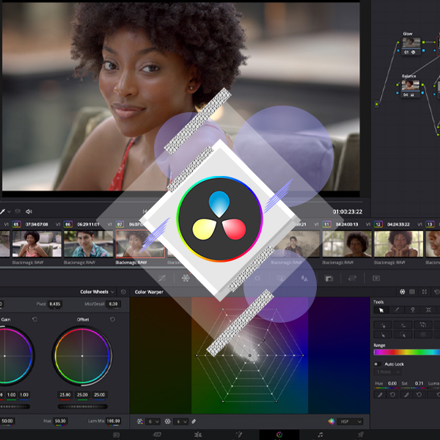Expand the Color Wheels mode dropdown
Viewport: 440px width, 440px height.
pyautogui.click(x=97, y=292)
